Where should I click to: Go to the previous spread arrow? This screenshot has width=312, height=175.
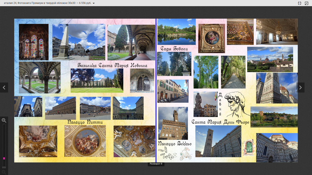(x=4, y=87)
